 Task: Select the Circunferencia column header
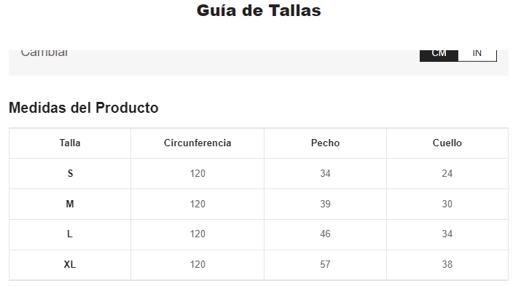point(197,143)
